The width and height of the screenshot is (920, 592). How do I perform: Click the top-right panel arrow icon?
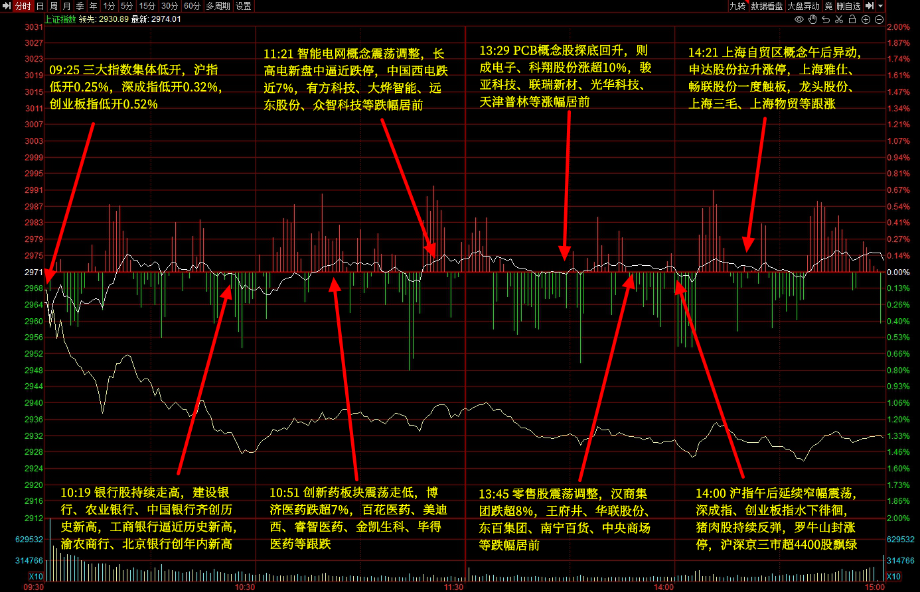[869, 6]
